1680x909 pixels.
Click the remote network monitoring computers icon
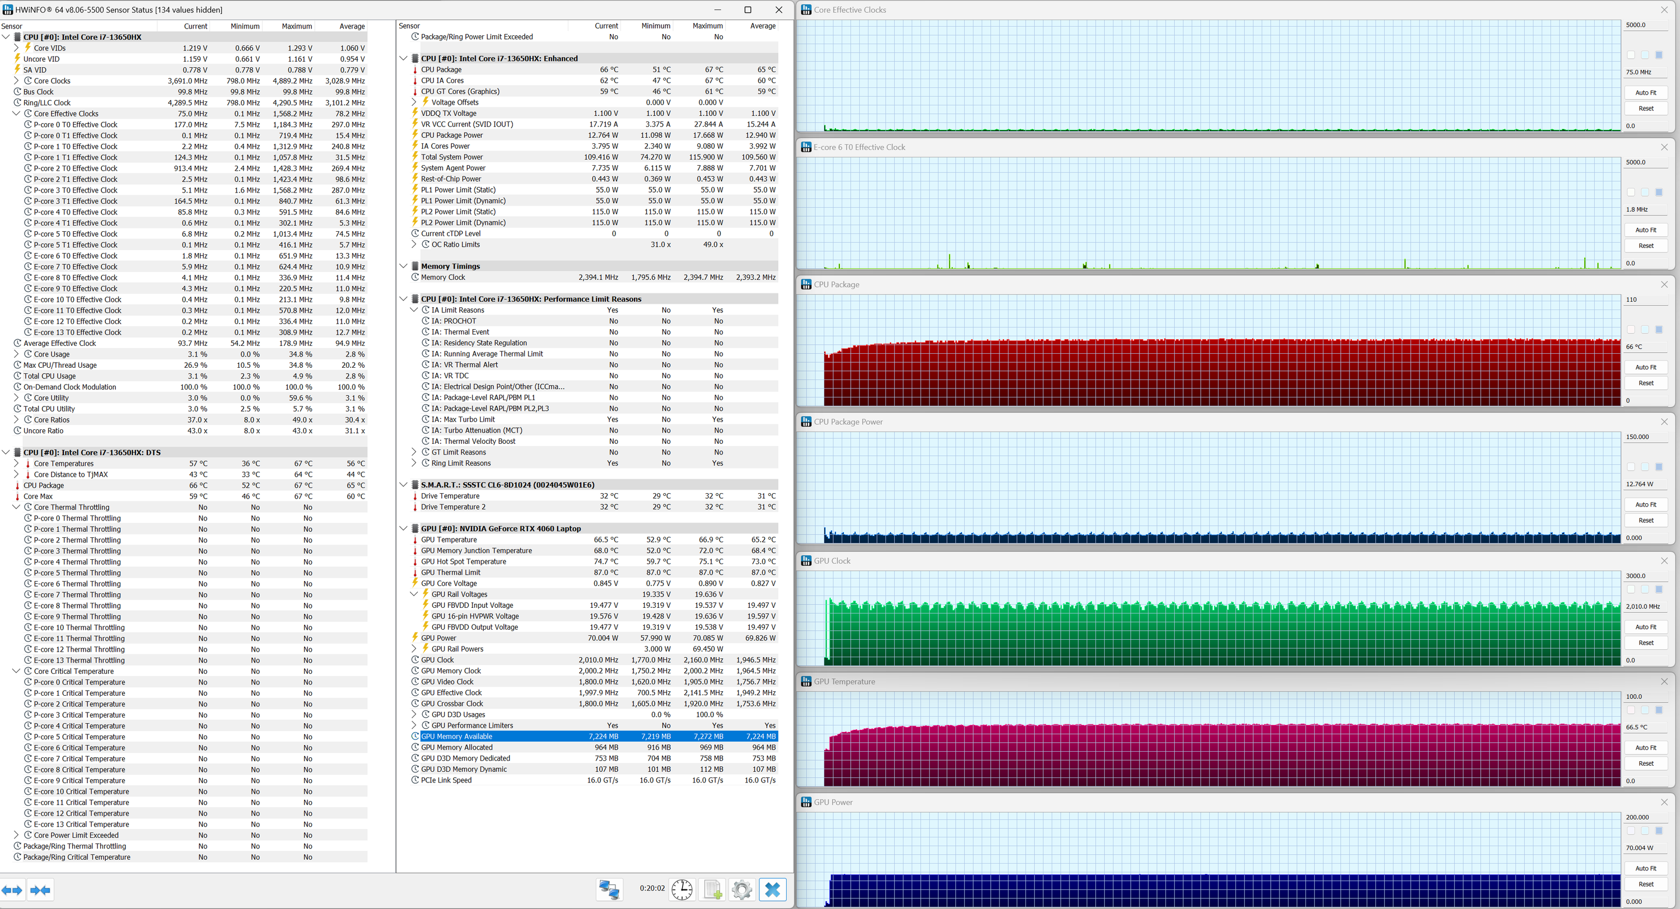click(x=609, y=889)
